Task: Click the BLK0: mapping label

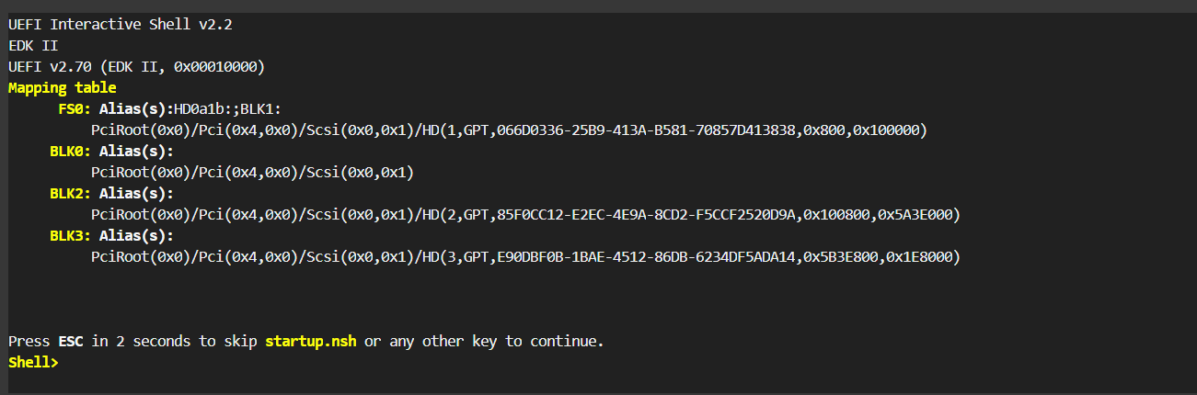Action: (70, 152)
